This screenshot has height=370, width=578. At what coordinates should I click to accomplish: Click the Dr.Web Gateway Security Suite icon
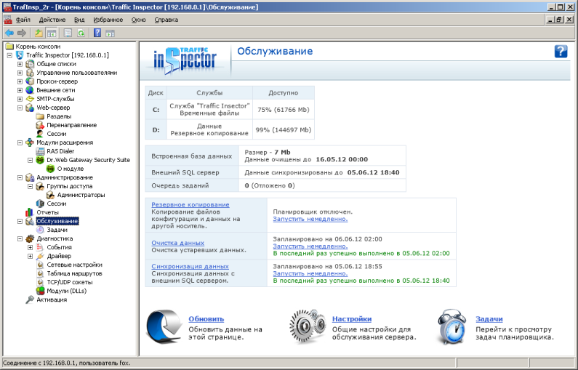click(40, 161)
